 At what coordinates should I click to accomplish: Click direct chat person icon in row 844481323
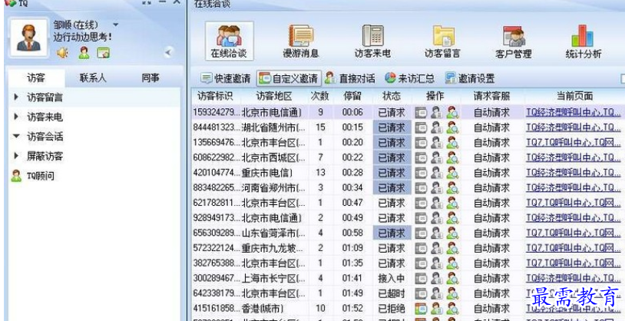click(437, 127)
